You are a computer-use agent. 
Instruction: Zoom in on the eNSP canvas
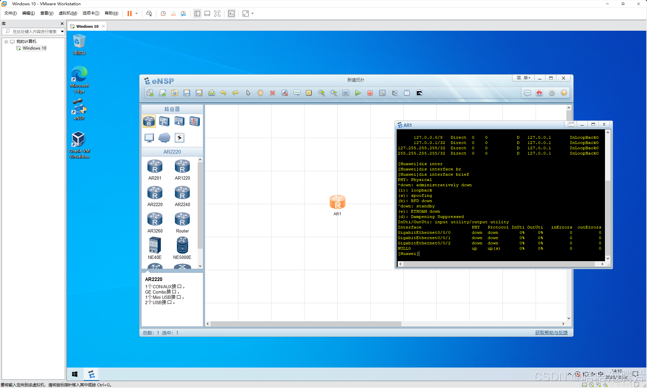pos(321,93)
